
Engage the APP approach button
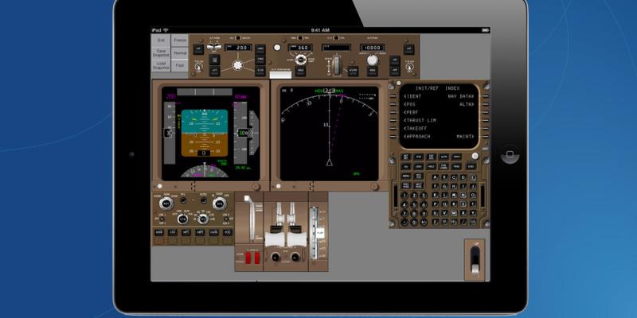(x=394, y=70)
